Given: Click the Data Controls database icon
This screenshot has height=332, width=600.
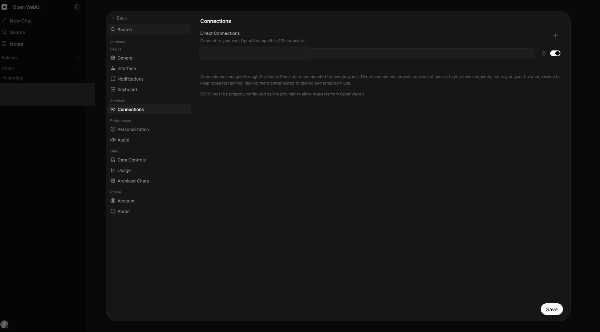Looking at the screenshot, I should point(113,160).
